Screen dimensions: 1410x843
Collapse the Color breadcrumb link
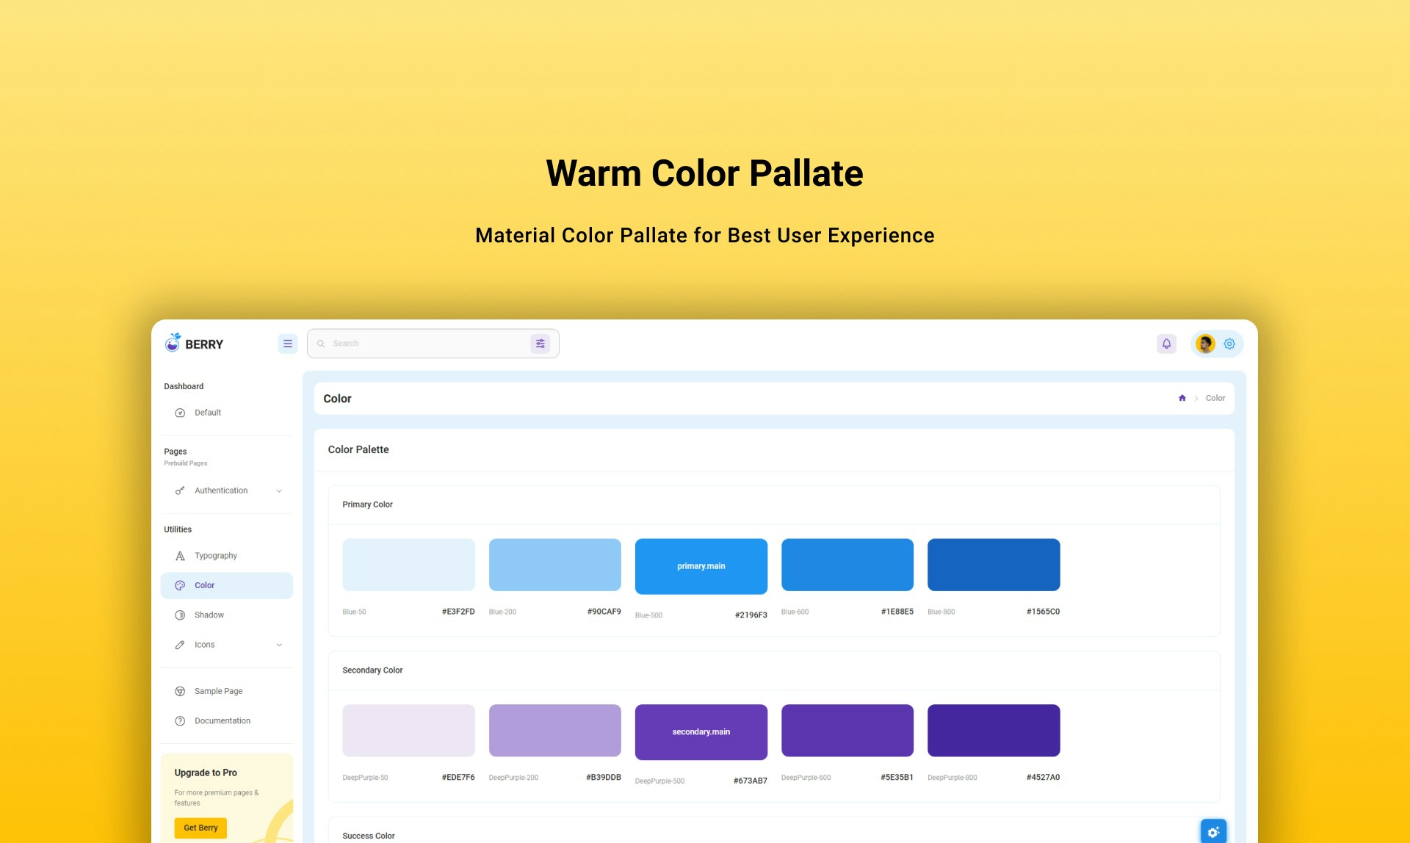(x=1215, y=398)
